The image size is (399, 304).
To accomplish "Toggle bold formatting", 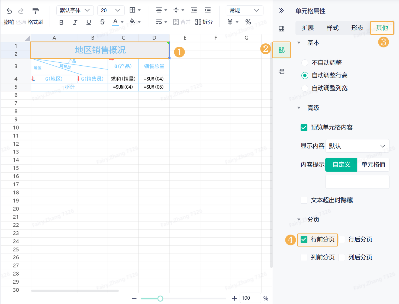I will pyautogui.click(x=61, y=22).
